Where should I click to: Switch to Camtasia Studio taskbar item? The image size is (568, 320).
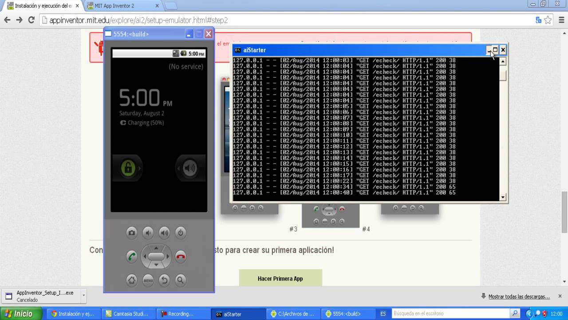click(130, 314)
